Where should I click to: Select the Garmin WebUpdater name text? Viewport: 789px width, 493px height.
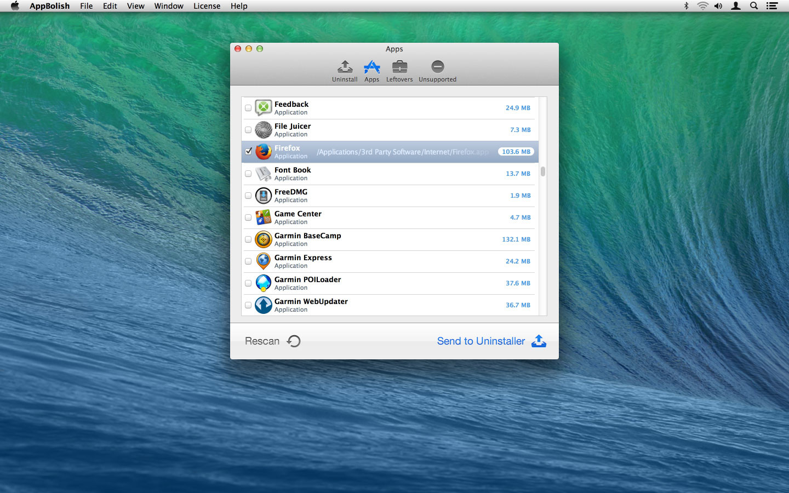point(311,301)
